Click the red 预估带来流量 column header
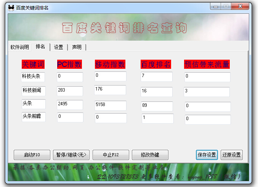 tap(207, 64)
